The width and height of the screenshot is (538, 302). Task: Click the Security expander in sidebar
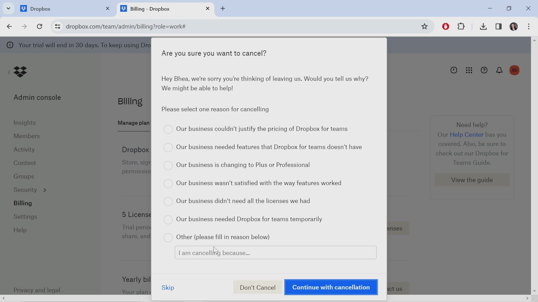click(44, 190)
